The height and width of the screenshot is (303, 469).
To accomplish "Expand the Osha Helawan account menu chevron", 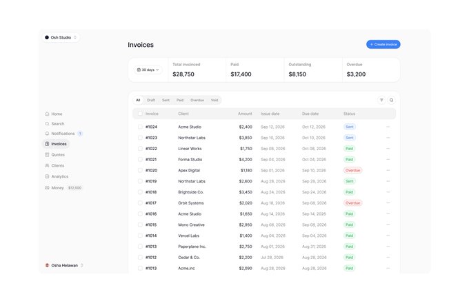I will [81, 265].
